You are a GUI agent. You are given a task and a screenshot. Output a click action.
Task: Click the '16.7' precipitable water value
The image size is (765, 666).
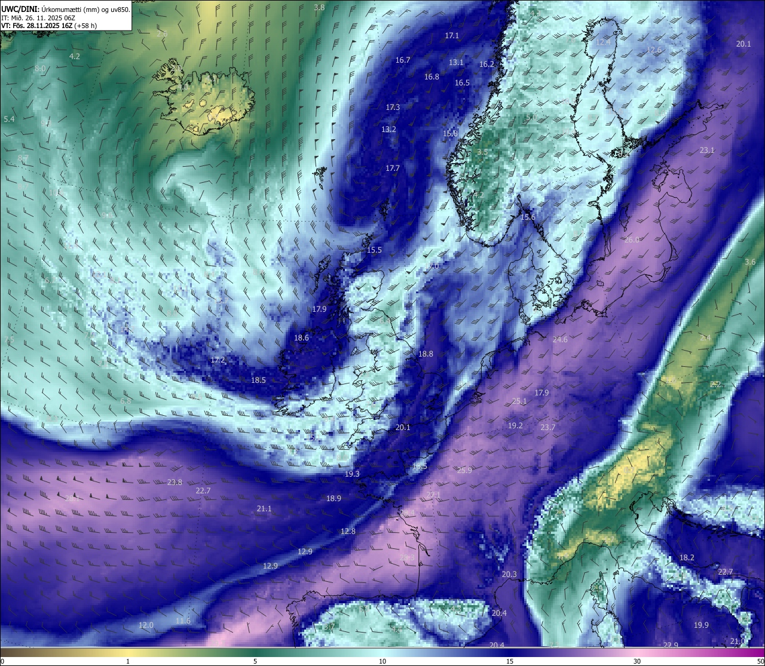403,60
